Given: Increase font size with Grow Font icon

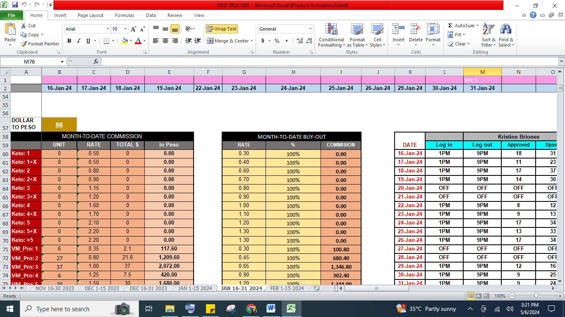Looking at the screenshot, I should coord(133,29).
